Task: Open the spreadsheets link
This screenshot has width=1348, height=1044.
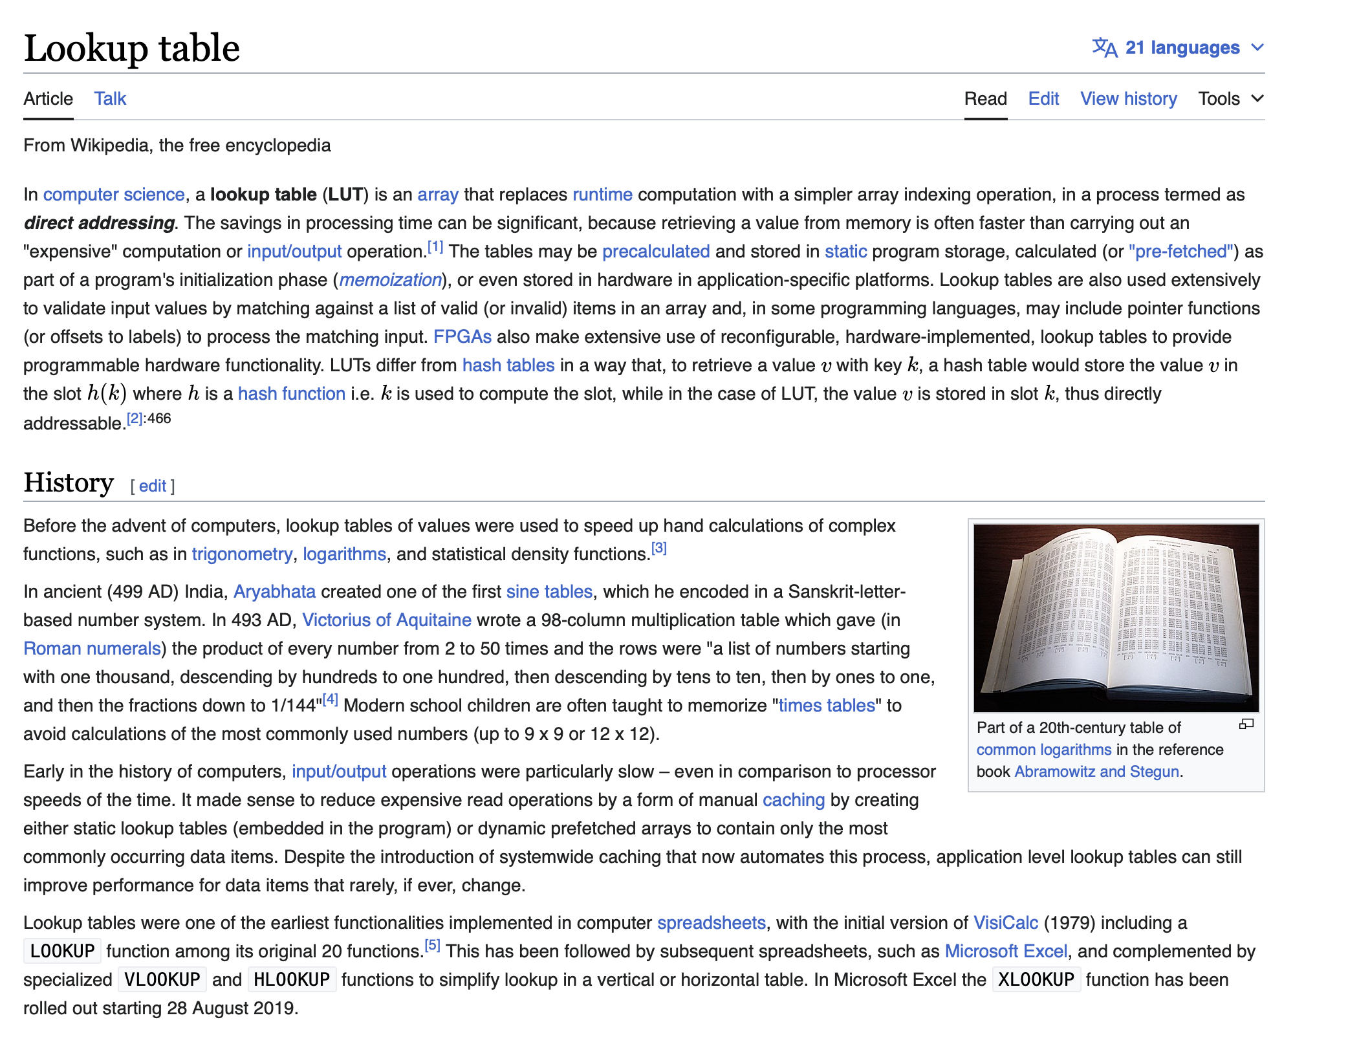Action: point(712,922)
